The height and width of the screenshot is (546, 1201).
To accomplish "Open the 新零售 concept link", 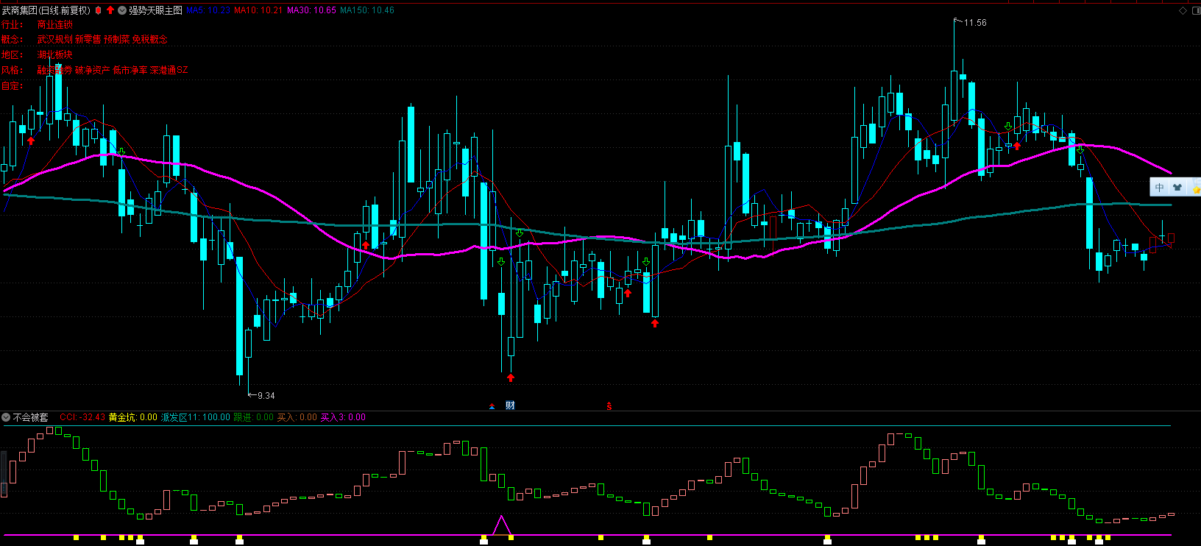I will tap(88, 39).
